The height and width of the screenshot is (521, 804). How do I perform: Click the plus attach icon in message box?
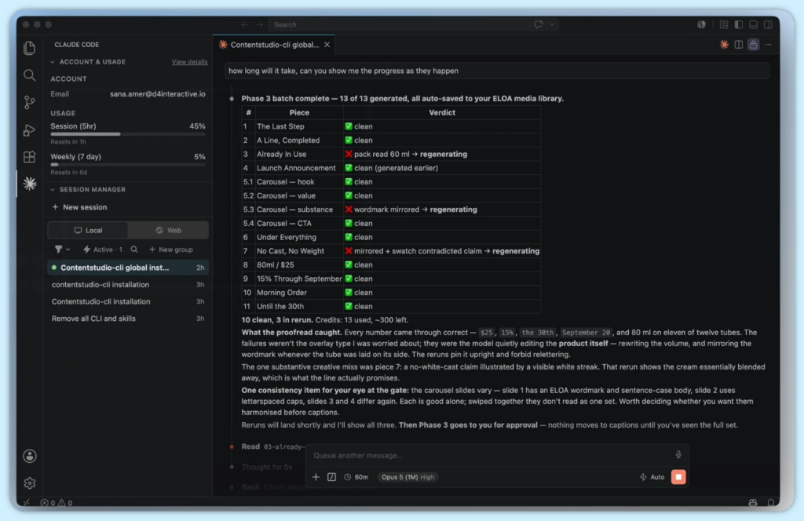[x=316, y=477]
